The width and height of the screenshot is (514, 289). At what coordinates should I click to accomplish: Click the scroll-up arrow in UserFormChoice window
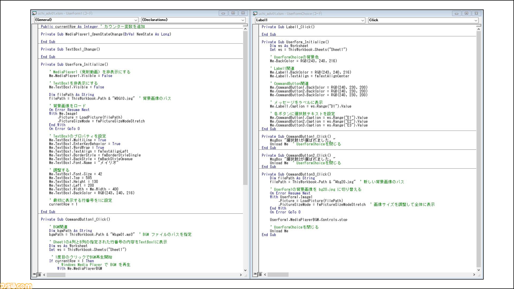(479, 29)
